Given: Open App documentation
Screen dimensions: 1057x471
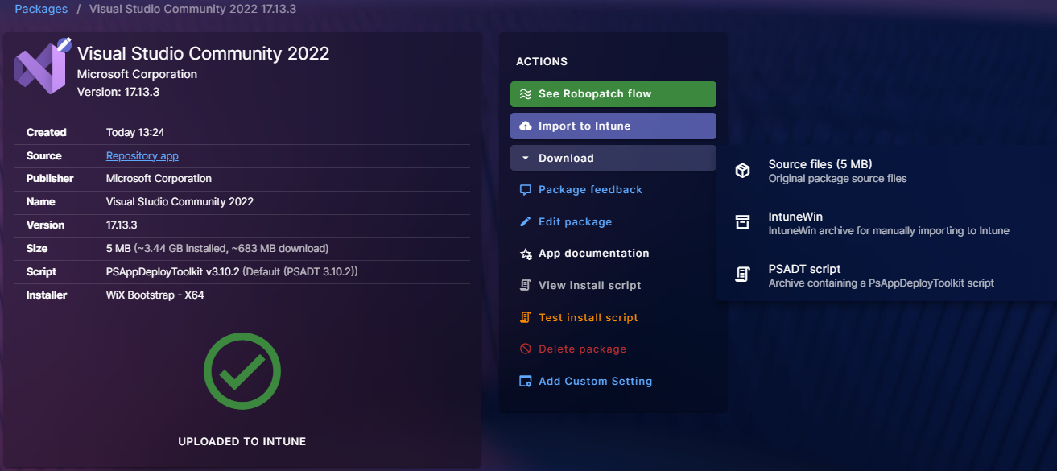Looking at the screenshot, I should pyautogui.click(x=593, y=254).
